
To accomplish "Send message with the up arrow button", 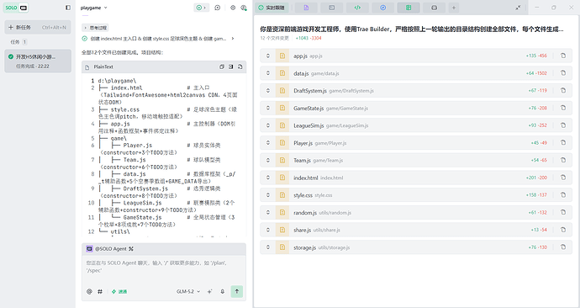I will 237,291.
